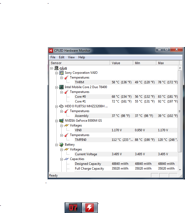Screen dimensions: 185x213
Task: Click the NVIDIA GeForce 9300M GS card icon
Action: click(61, 121)
